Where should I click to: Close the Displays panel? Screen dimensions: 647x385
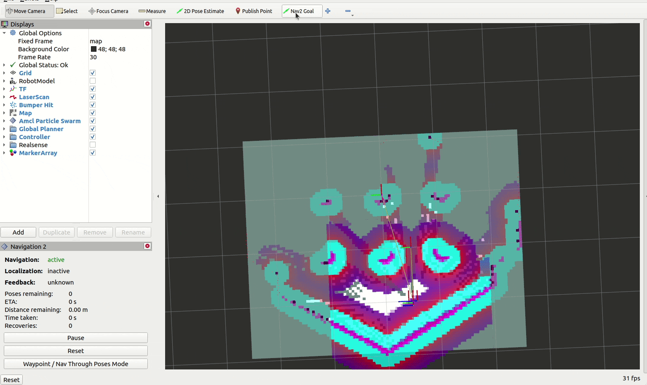[147, 24]
